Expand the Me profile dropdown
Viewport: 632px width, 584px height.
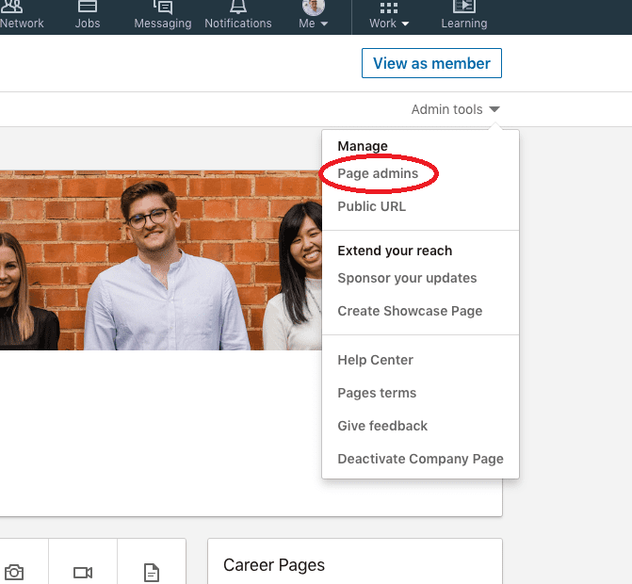[x=314, y=14]
